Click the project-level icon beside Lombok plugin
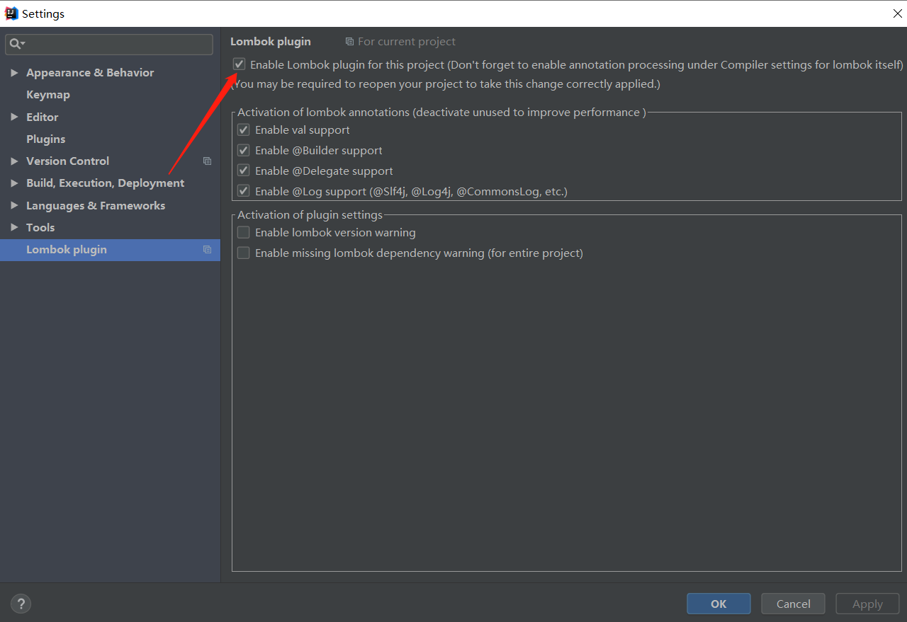 point(207,250)
